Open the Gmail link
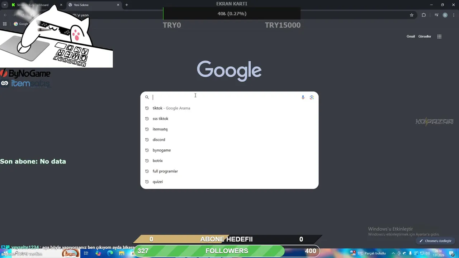The width and height of the screenshot is (459, 258). (x=411, y=37)
